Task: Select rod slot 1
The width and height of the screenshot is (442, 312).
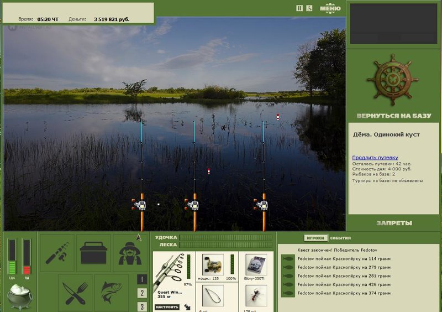Action: click(x=142, y=279)
